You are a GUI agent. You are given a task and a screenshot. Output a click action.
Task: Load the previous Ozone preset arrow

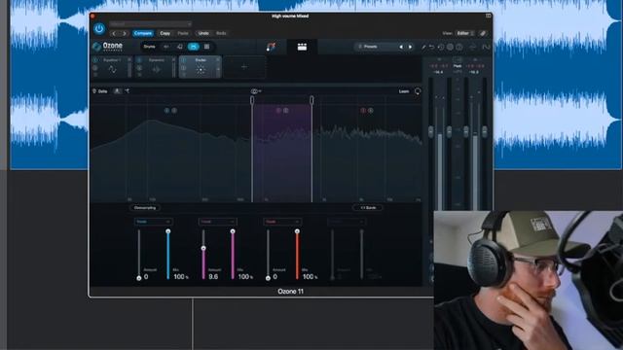[x=401, y=47]
